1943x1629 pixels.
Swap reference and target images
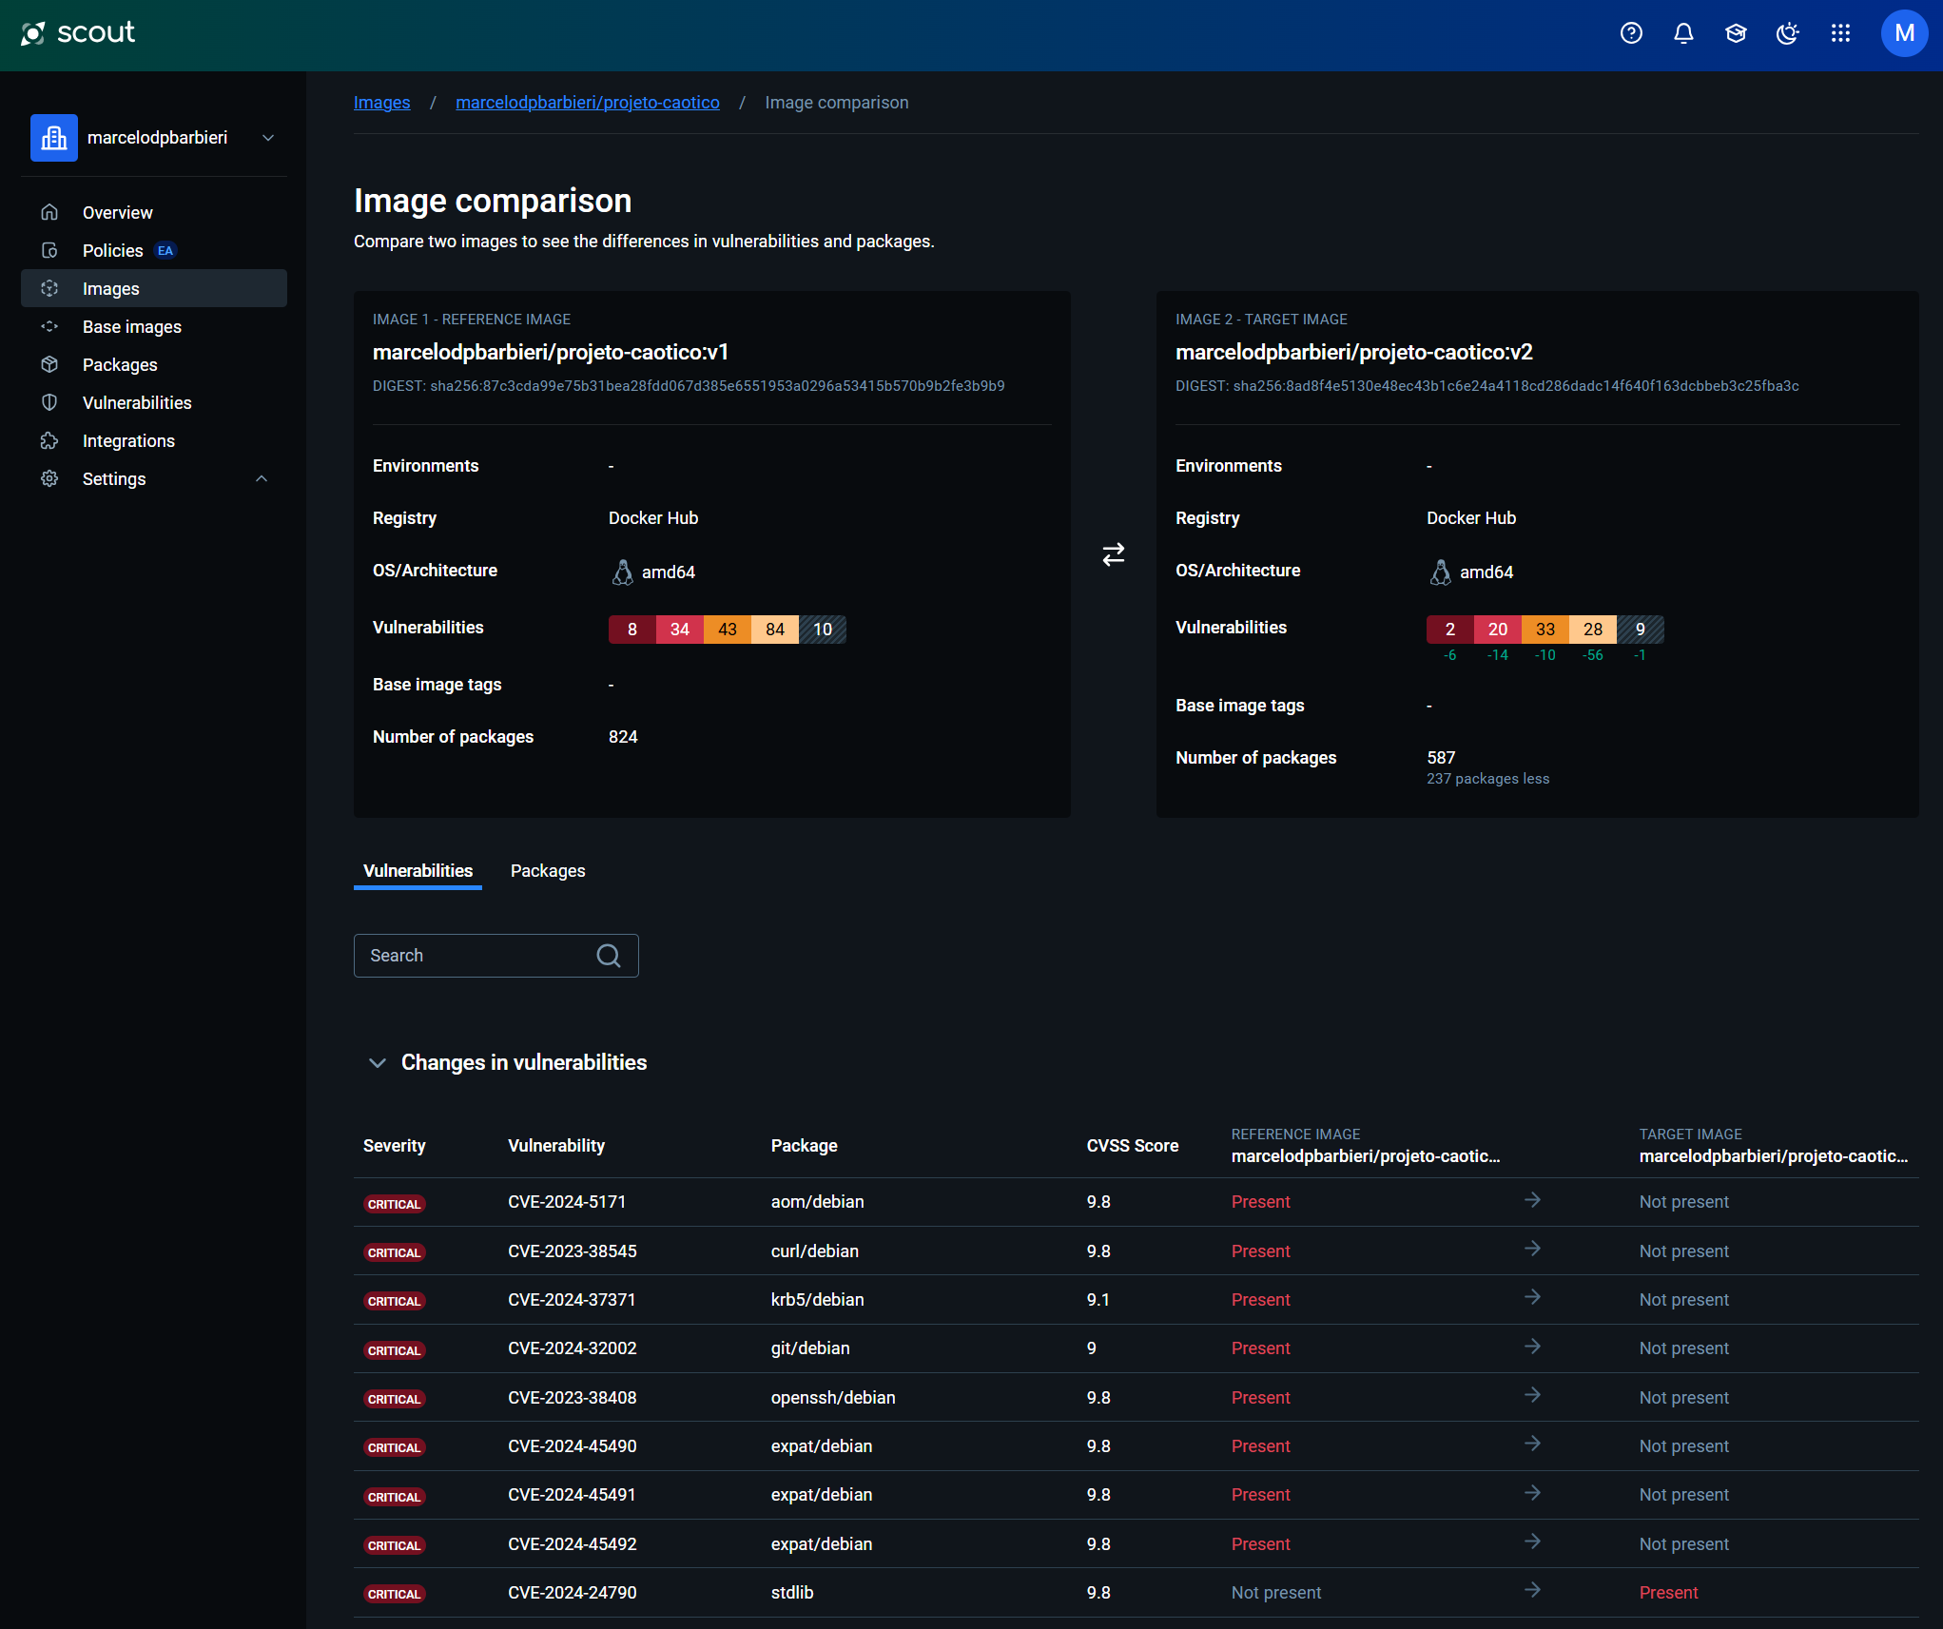click(x=1113, y=554)
